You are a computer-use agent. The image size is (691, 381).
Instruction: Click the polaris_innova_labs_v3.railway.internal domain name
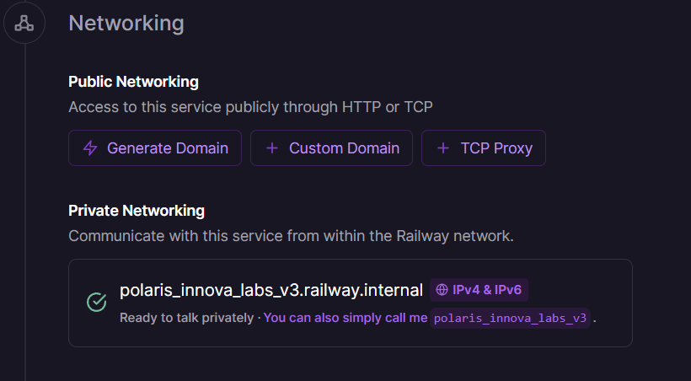pos(271,290)
